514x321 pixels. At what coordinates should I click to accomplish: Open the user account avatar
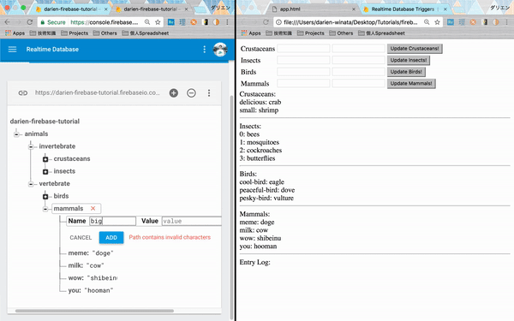pyautogui.click(x=220, y=50)
